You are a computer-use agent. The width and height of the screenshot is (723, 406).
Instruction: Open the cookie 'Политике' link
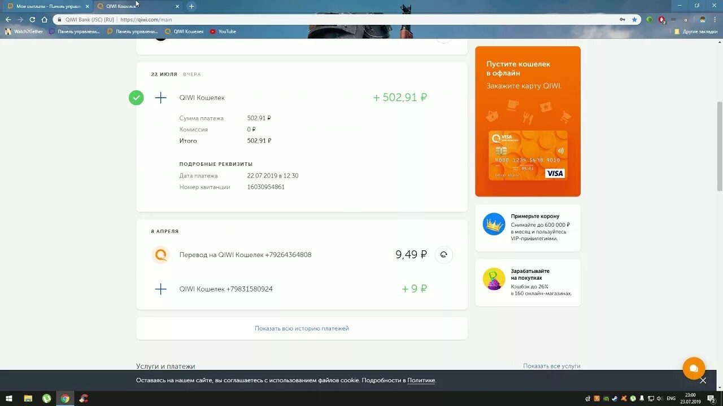tap(421, 380)
